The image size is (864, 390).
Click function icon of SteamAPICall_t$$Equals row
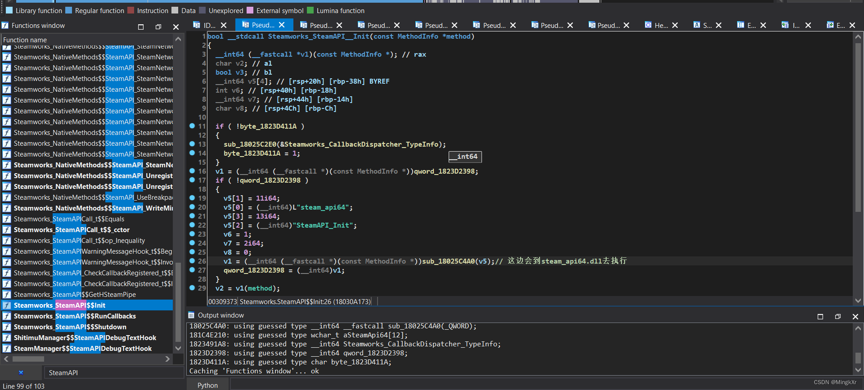pyautogui.click(x=7, y=219)
